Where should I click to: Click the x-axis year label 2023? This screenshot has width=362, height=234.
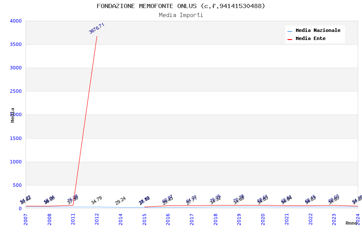coord(334,219)
